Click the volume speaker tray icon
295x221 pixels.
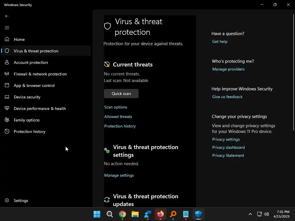(x=266, y=214)
